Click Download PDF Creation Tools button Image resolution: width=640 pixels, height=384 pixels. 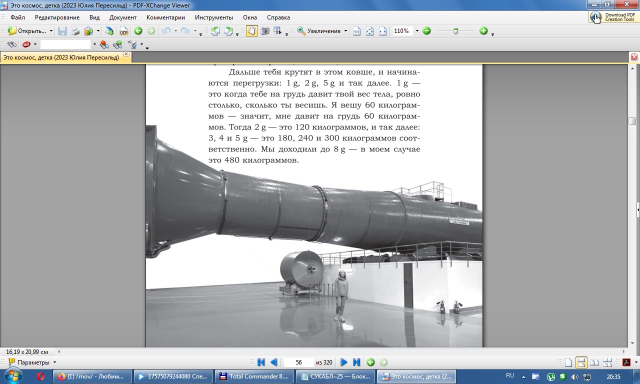613,17
